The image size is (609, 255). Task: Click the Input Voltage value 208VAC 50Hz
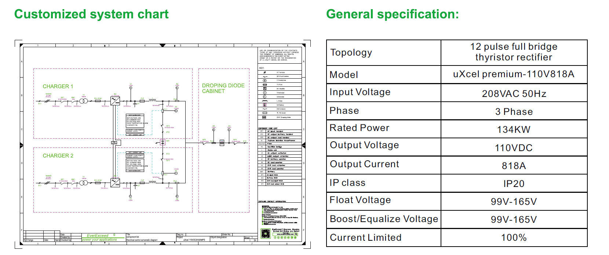[x=514, y=94]
